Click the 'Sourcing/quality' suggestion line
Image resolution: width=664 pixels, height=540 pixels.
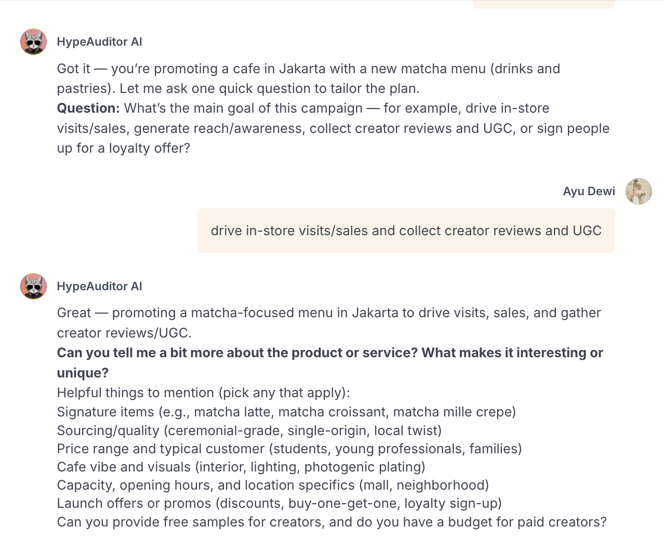249,431
